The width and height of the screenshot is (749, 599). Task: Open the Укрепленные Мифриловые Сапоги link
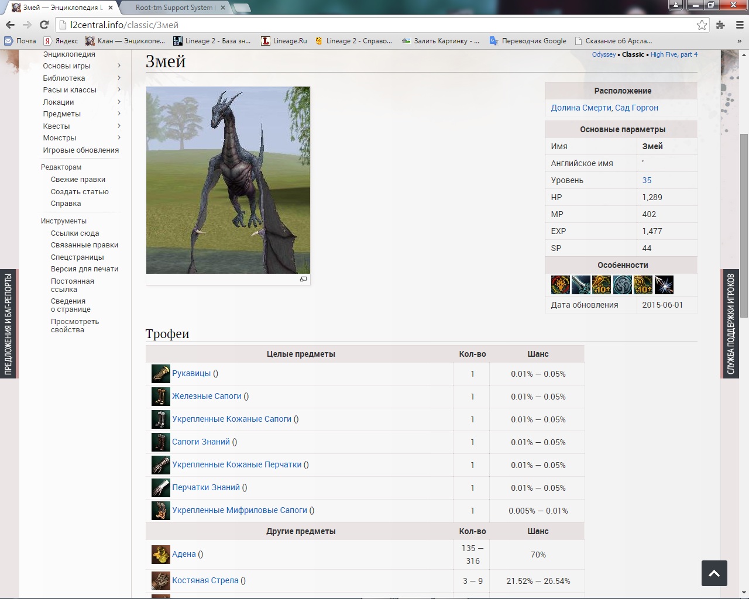click(239, 510)
